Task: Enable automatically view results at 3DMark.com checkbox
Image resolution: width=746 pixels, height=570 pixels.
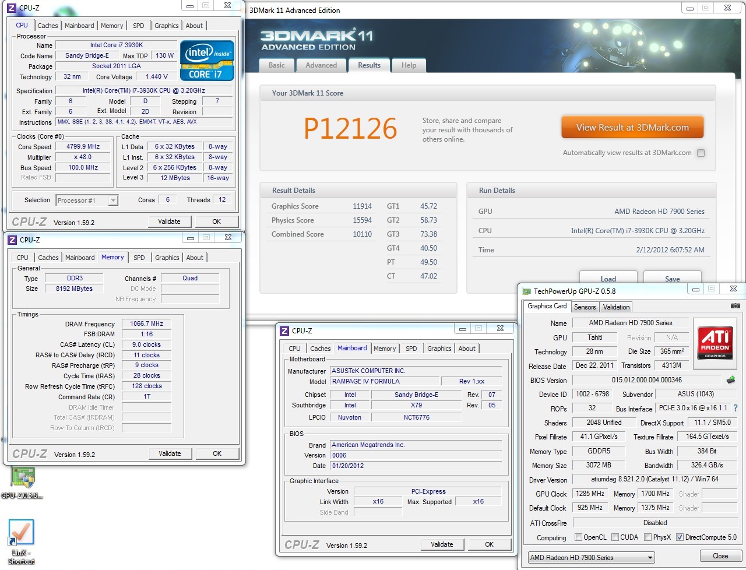Action: pos(701,153)
